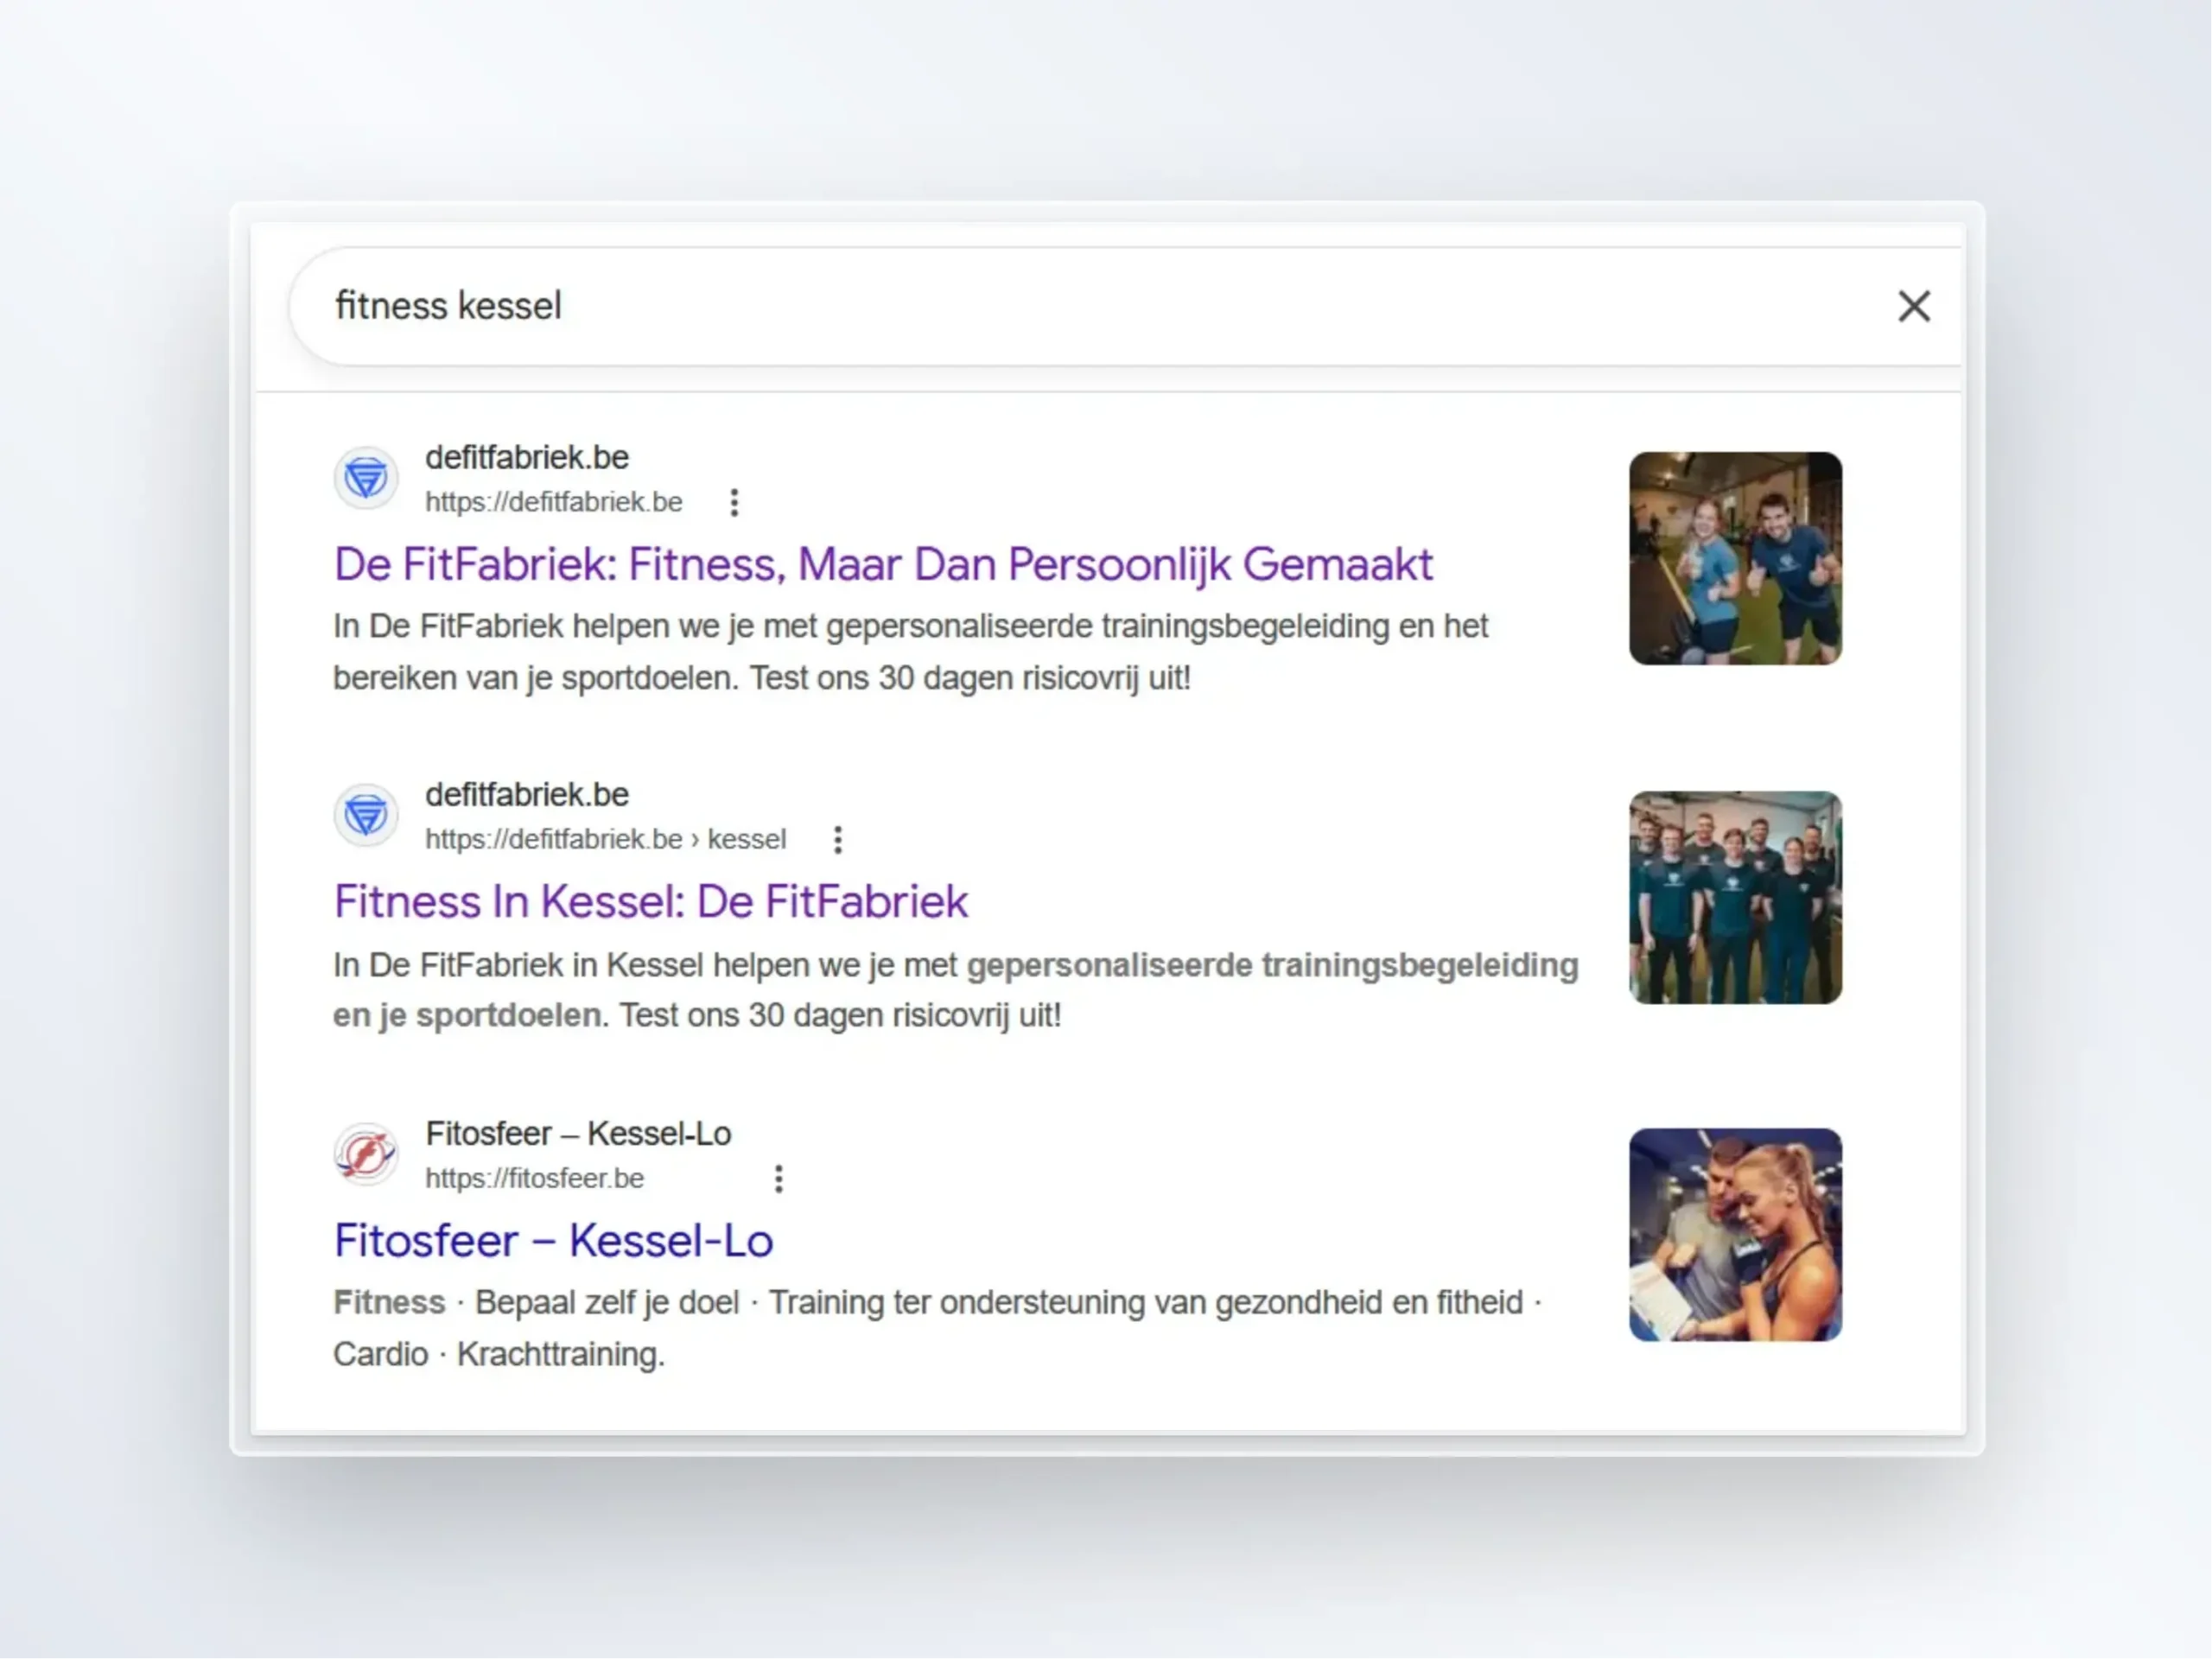The height and width of the screenshot is (1659, 2212).
Task: Click the first result's 'defitfabriek.be' site name
Action: tap(527, 457)
